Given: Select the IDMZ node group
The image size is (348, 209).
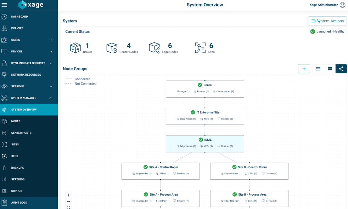Looking at the screenshot, I should (205, 140).
